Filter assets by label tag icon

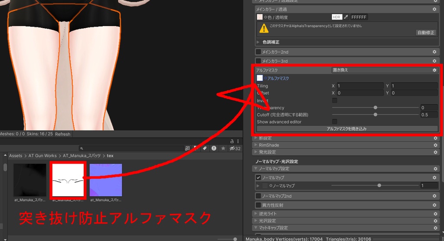pyautogui.click(x=205, y=148)
